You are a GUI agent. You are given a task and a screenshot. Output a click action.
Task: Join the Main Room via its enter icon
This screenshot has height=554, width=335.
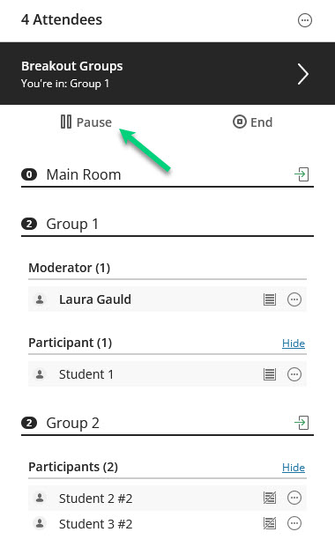pos(301,174)
